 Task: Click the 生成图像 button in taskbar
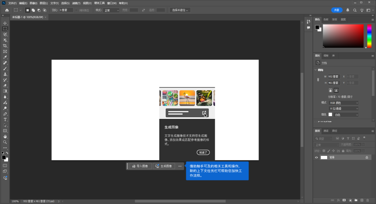pos(163,166)
